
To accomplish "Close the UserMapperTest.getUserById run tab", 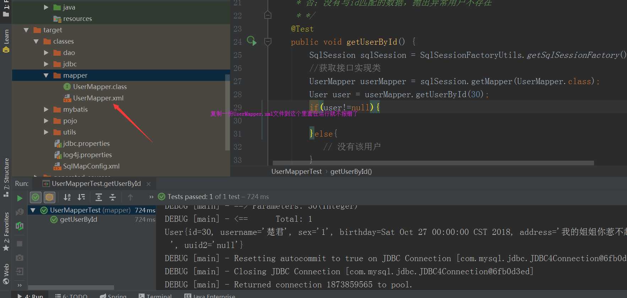I will [x=148, y=184].
